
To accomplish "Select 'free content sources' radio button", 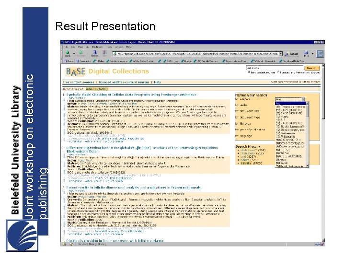I will click(249, 72).
